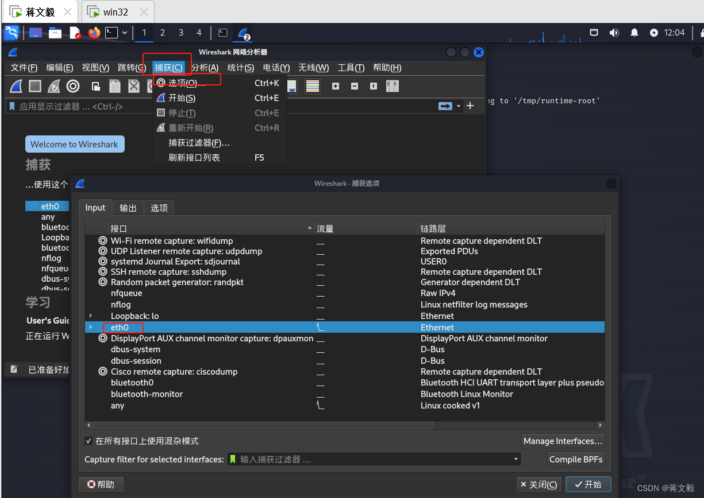The image size is (704, 498).
Task: Open the Kali Linux applications menu
Action: (x=11, y=33)
